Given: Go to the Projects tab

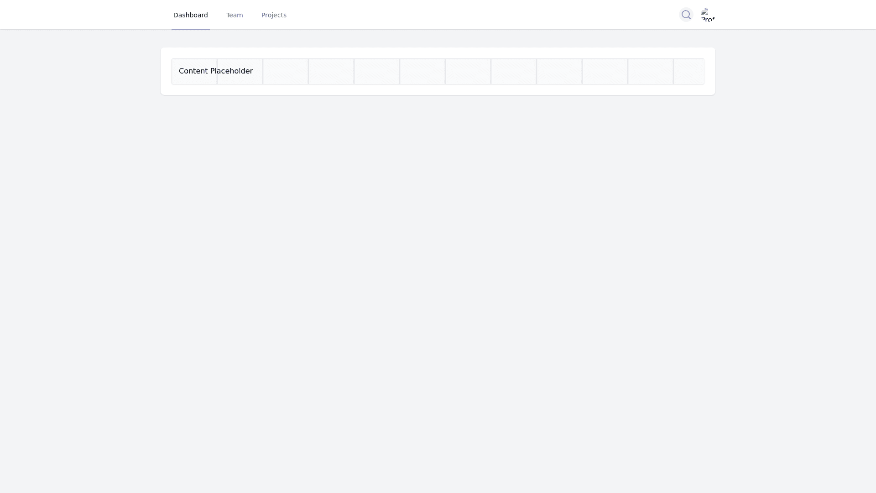Looking at the screenshot, I should click(x=274, y=15).
